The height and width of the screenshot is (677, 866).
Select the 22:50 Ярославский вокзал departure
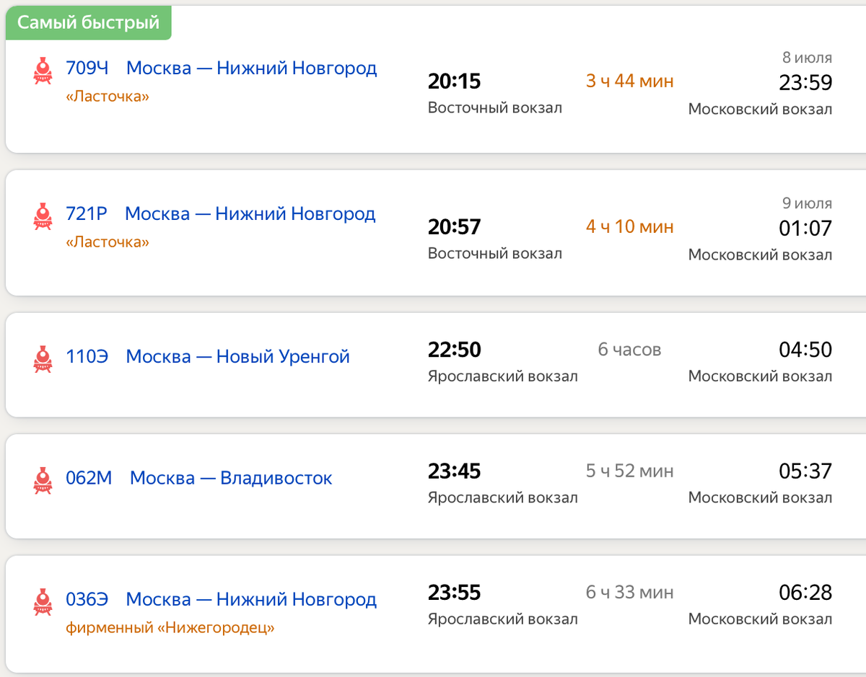[x=454, y=350]
